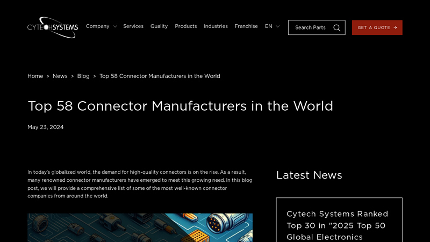Go to Home via breadcrumb
This screenshot has width=430, height=242.
click(x=35, y=76)
